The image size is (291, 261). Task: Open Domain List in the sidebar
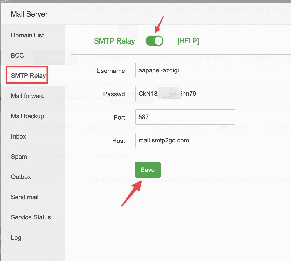27,35
